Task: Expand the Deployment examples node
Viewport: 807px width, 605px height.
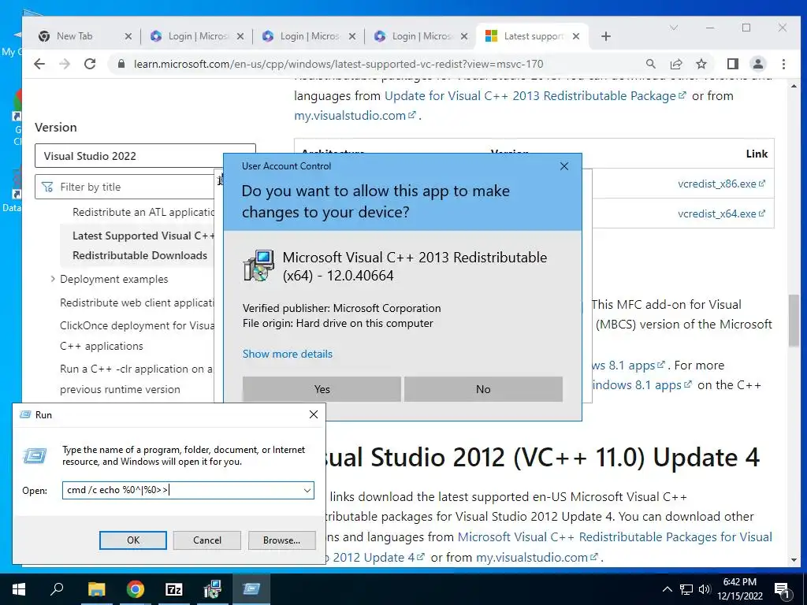Action: click(x=53, y=279)
